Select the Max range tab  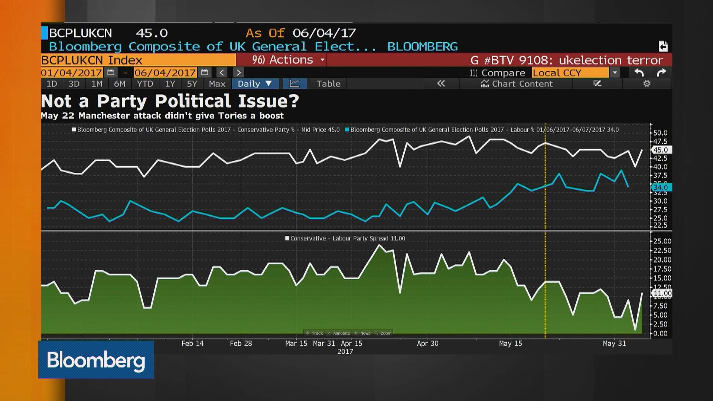pyautogui.click(x=217, y=84)
